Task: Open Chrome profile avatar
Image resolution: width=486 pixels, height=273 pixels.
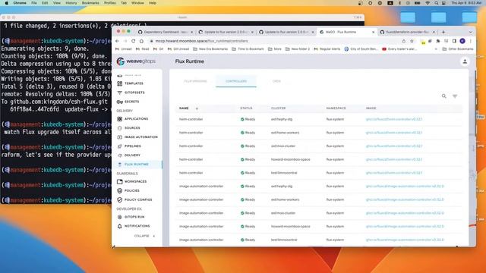Action: 462,41
